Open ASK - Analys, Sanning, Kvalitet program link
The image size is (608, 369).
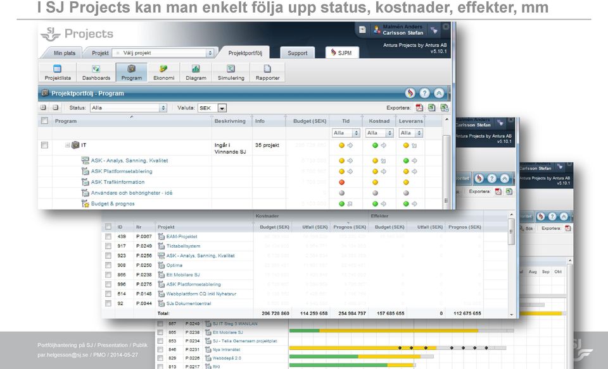coord(129,160)
